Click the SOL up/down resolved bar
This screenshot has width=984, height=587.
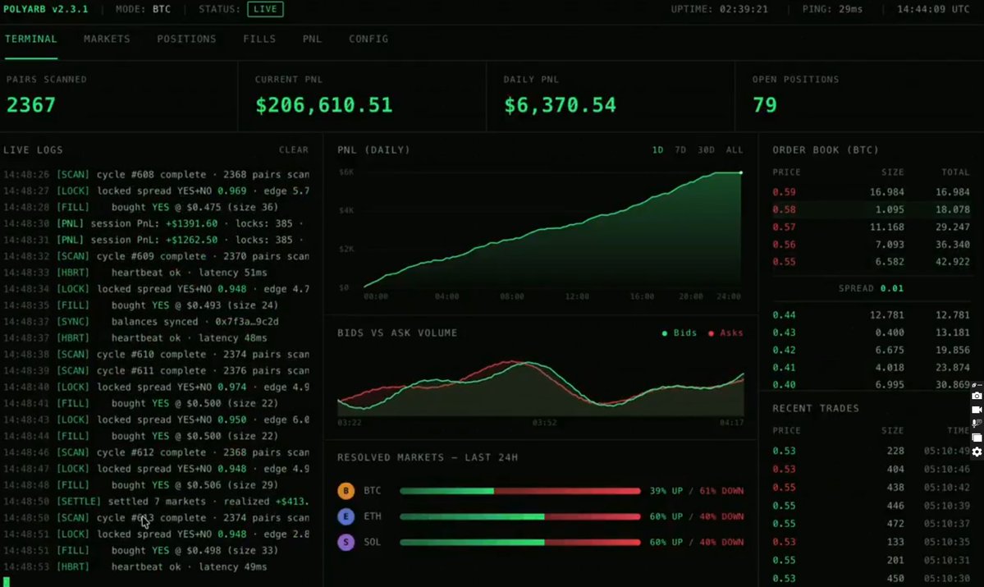point(520,543)
